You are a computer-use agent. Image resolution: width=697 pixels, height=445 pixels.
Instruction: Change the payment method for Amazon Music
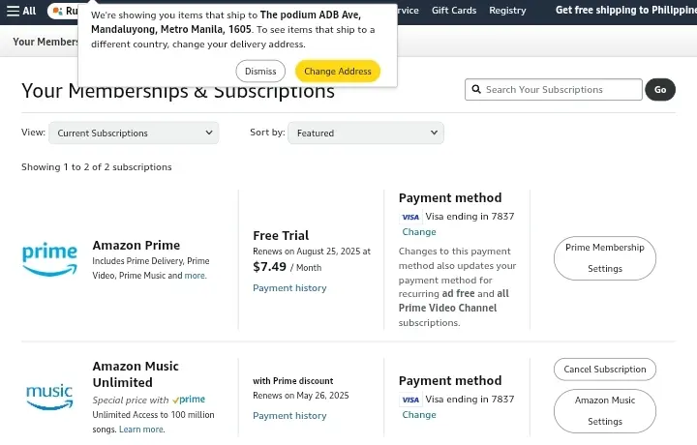tap(419, 415)
